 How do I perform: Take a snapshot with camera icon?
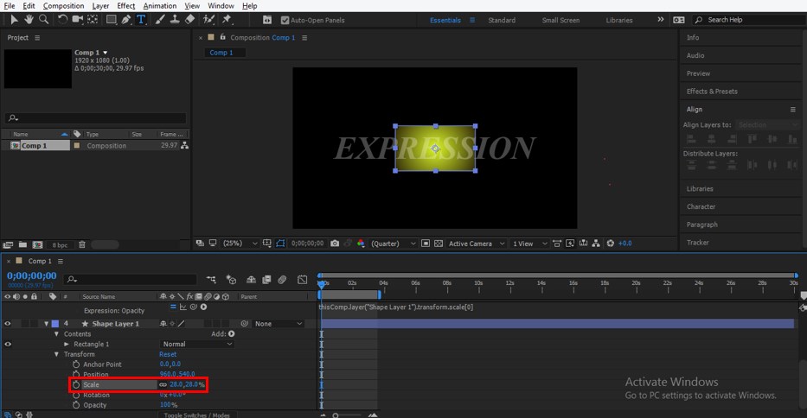coord(335,244)
